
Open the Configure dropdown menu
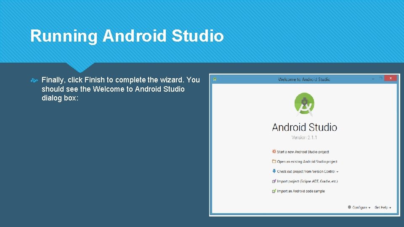(x=360, y=207)
